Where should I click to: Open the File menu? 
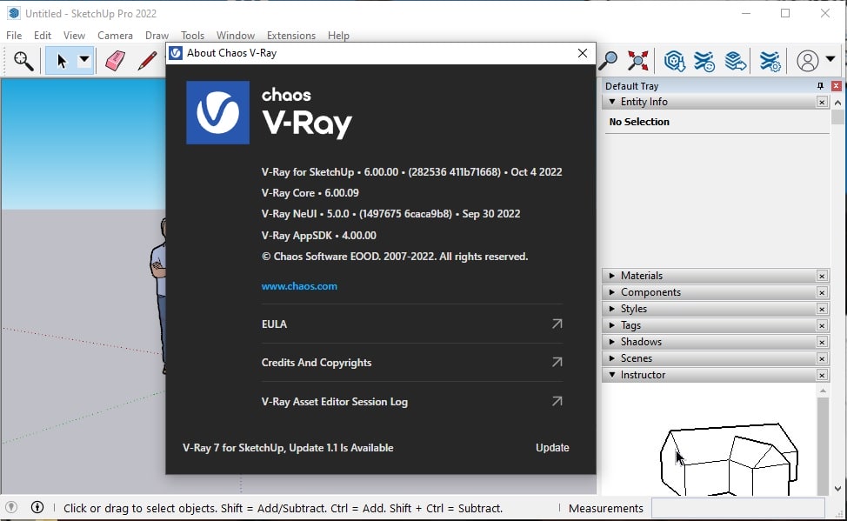click(14, 35)
